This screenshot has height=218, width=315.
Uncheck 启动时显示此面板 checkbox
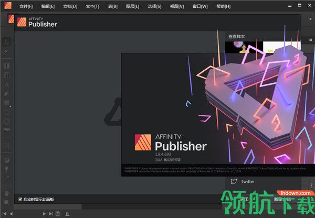(20, 199)
